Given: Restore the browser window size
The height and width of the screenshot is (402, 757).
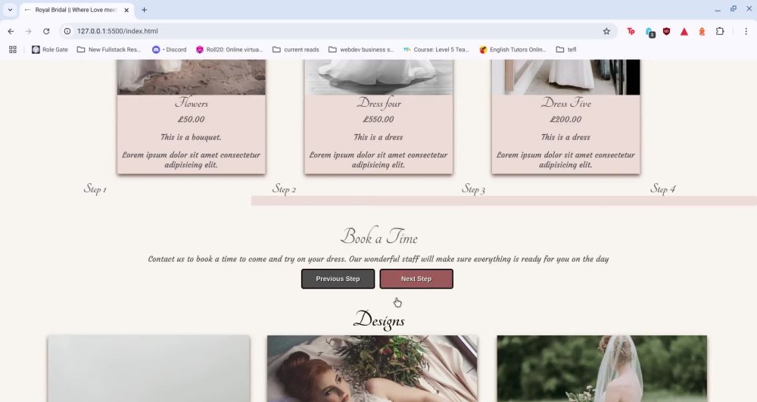Looking at the screenshot, I should (x=734, y=8).
